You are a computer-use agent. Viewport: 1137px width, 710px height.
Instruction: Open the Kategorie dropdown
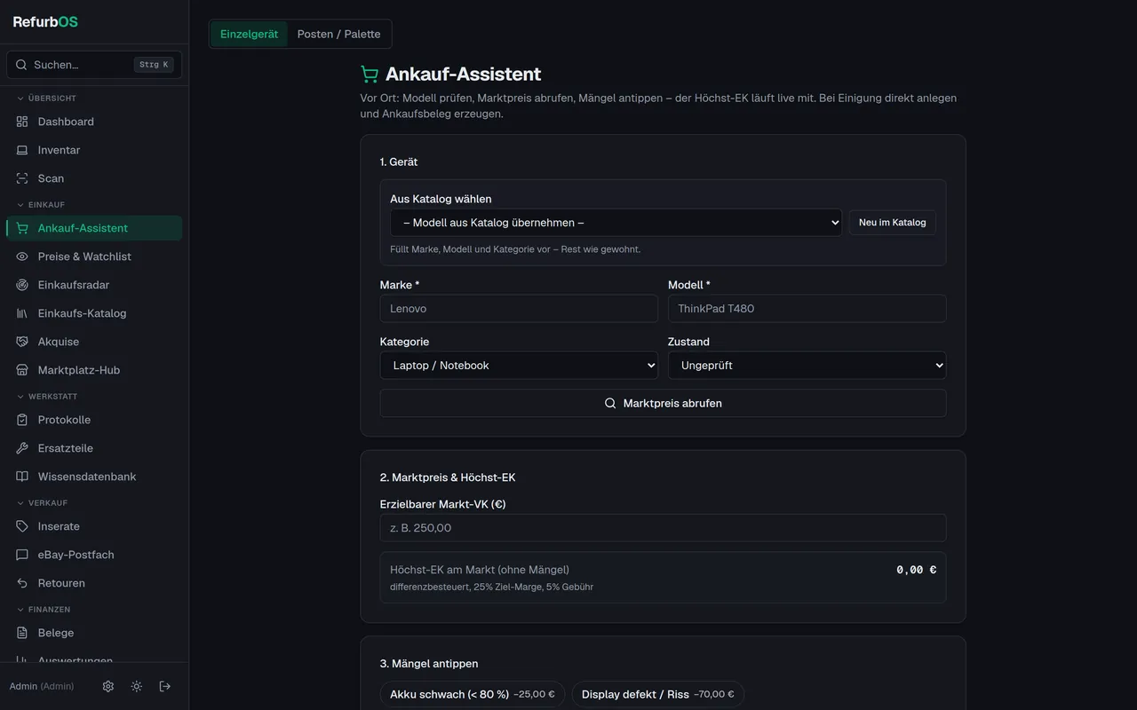519,365
